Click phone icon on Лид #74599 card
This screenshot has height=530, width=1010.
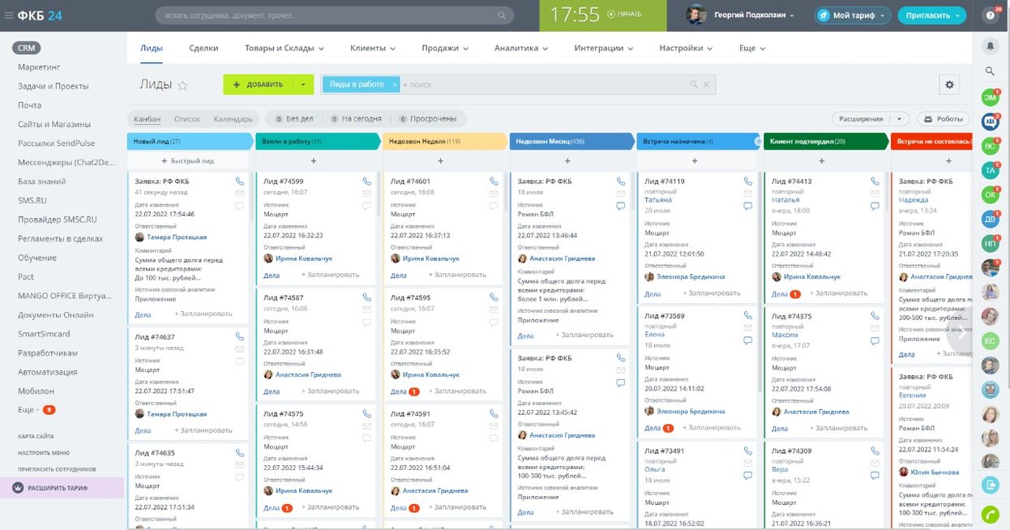(x=367, y=182)
